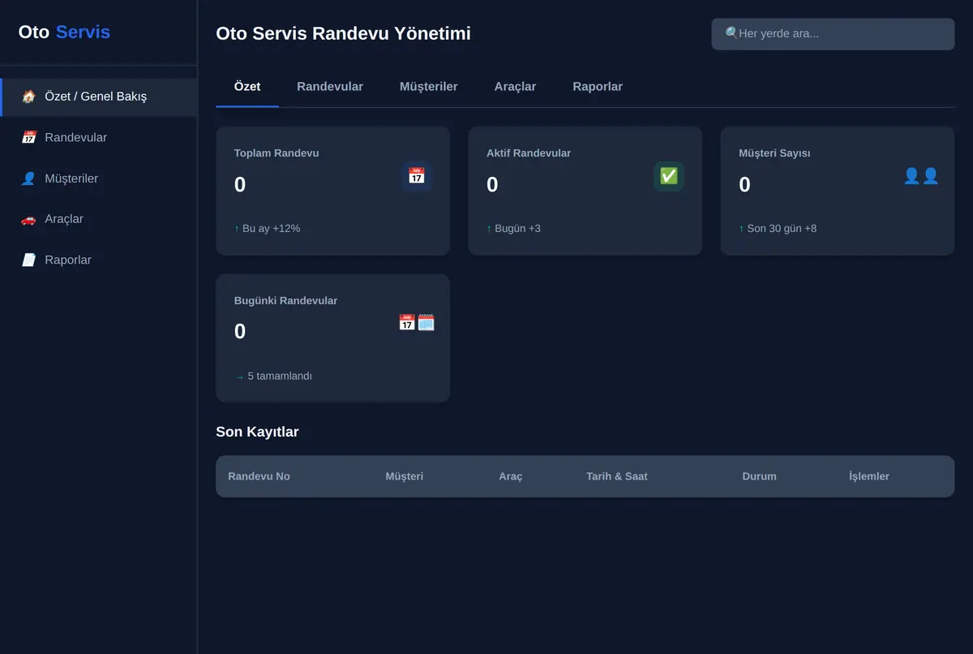Click the Durum column header
The image size is (973, 654).
tap(760, 476)
